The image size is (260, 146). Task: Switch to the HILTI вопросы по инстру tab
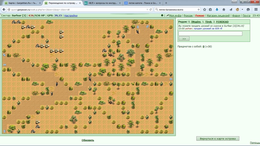[103, 3]
